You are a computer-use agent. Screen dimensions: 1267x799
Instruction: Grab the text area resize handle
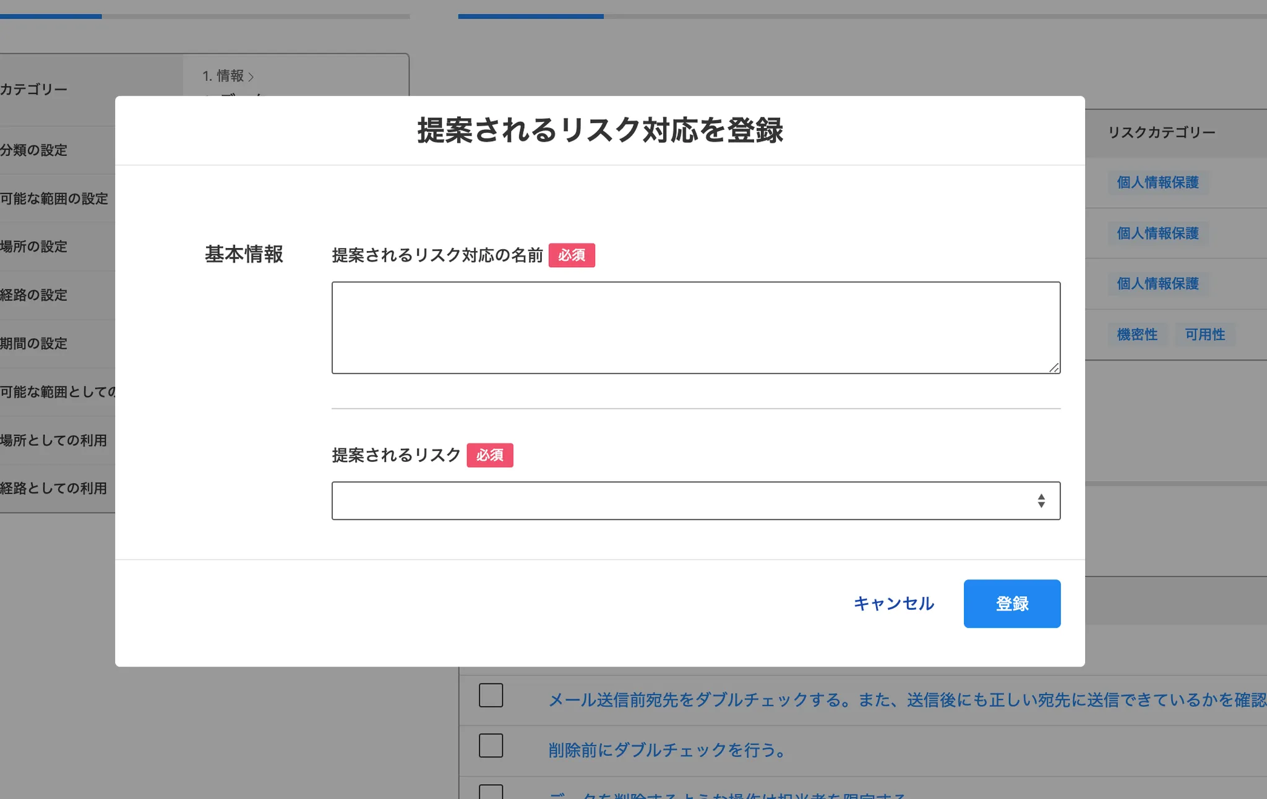pos(1054,367)
